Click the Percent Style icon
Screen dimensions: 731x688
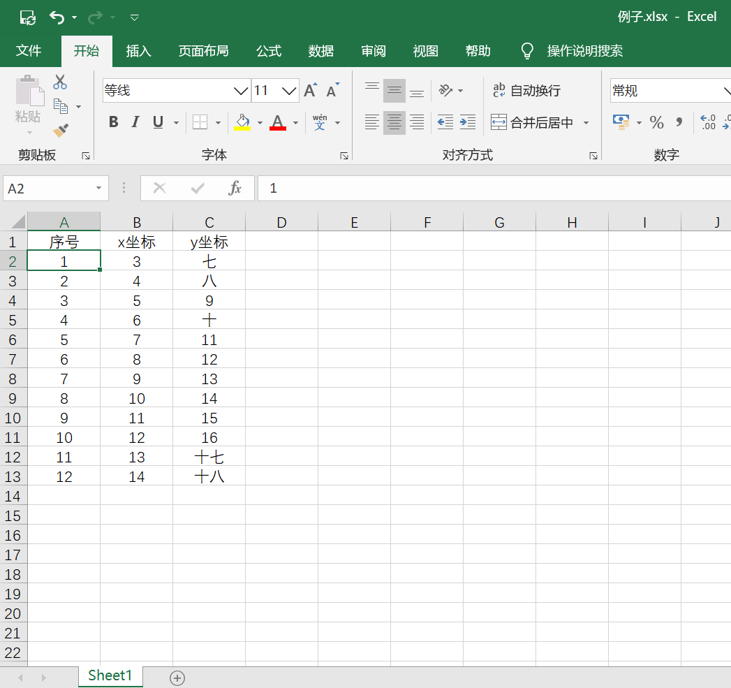[x=656, y=122]
